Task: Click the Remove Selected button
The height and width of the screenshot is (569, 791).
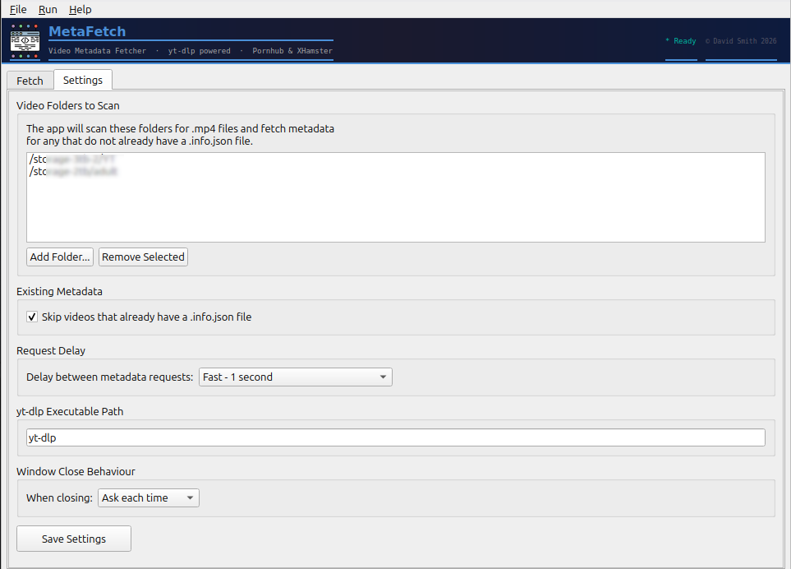Action: (x=142, y=257)
